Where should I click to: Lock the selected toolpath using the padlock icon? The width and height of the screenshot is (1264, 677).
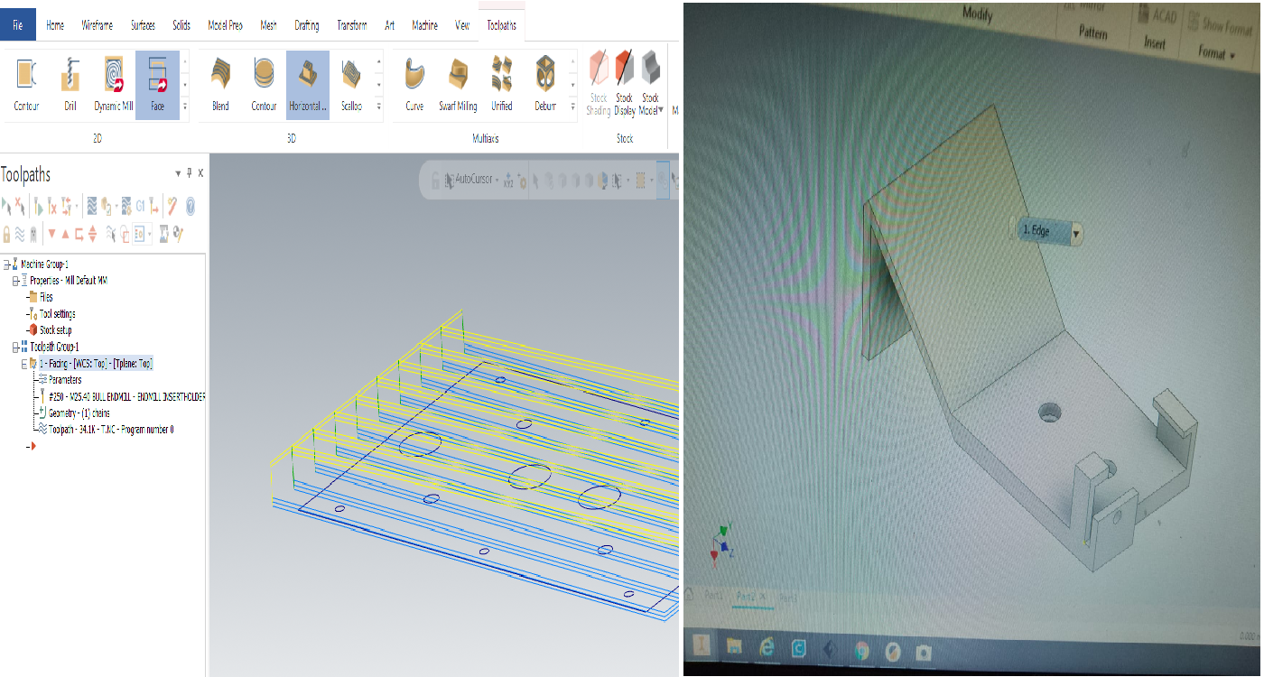7,233
